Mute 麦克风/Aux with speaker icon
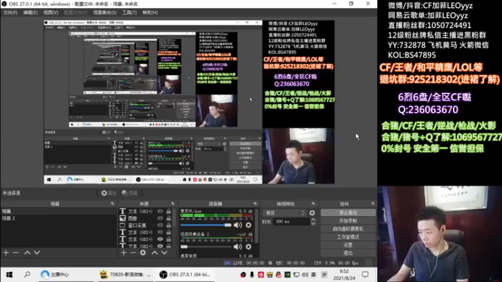Screen dimensions: 502x282 [238, 225]
